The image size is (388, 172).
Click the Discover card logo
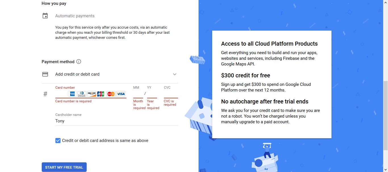(92, 94)
